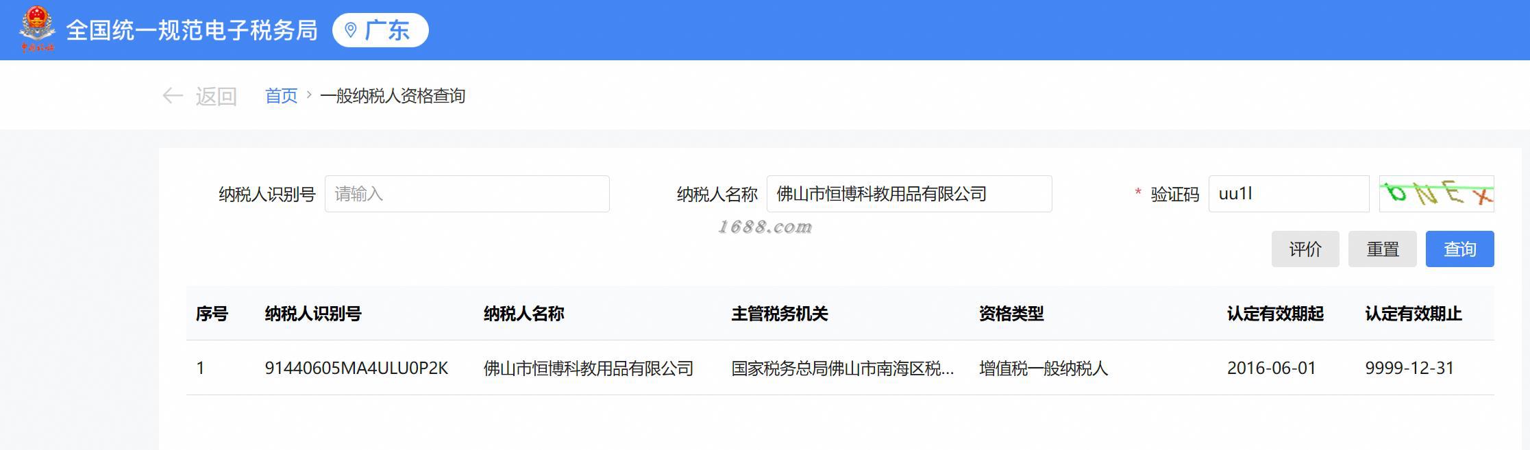Click the truncated 国家税务总局佛山市南海区税 cell

tap(842, 368)
